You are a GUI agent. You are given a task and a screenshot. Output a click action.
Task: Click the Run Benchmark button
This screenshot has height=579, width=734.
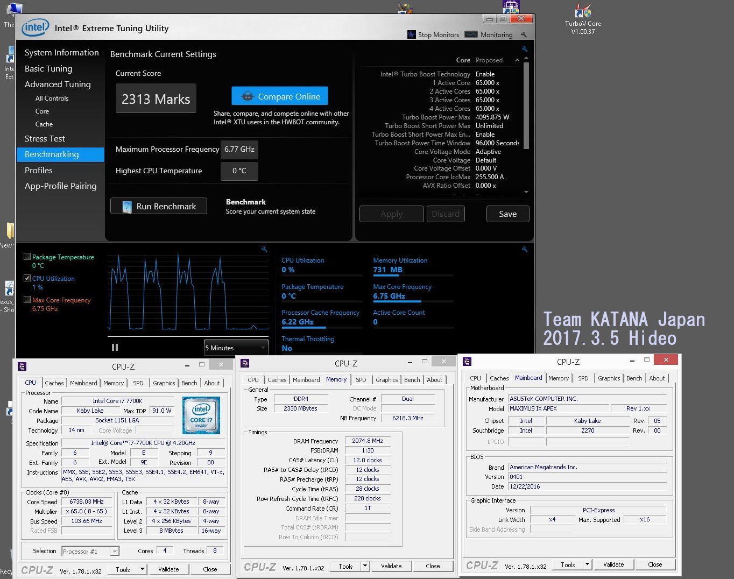click(x=159, y=207)
